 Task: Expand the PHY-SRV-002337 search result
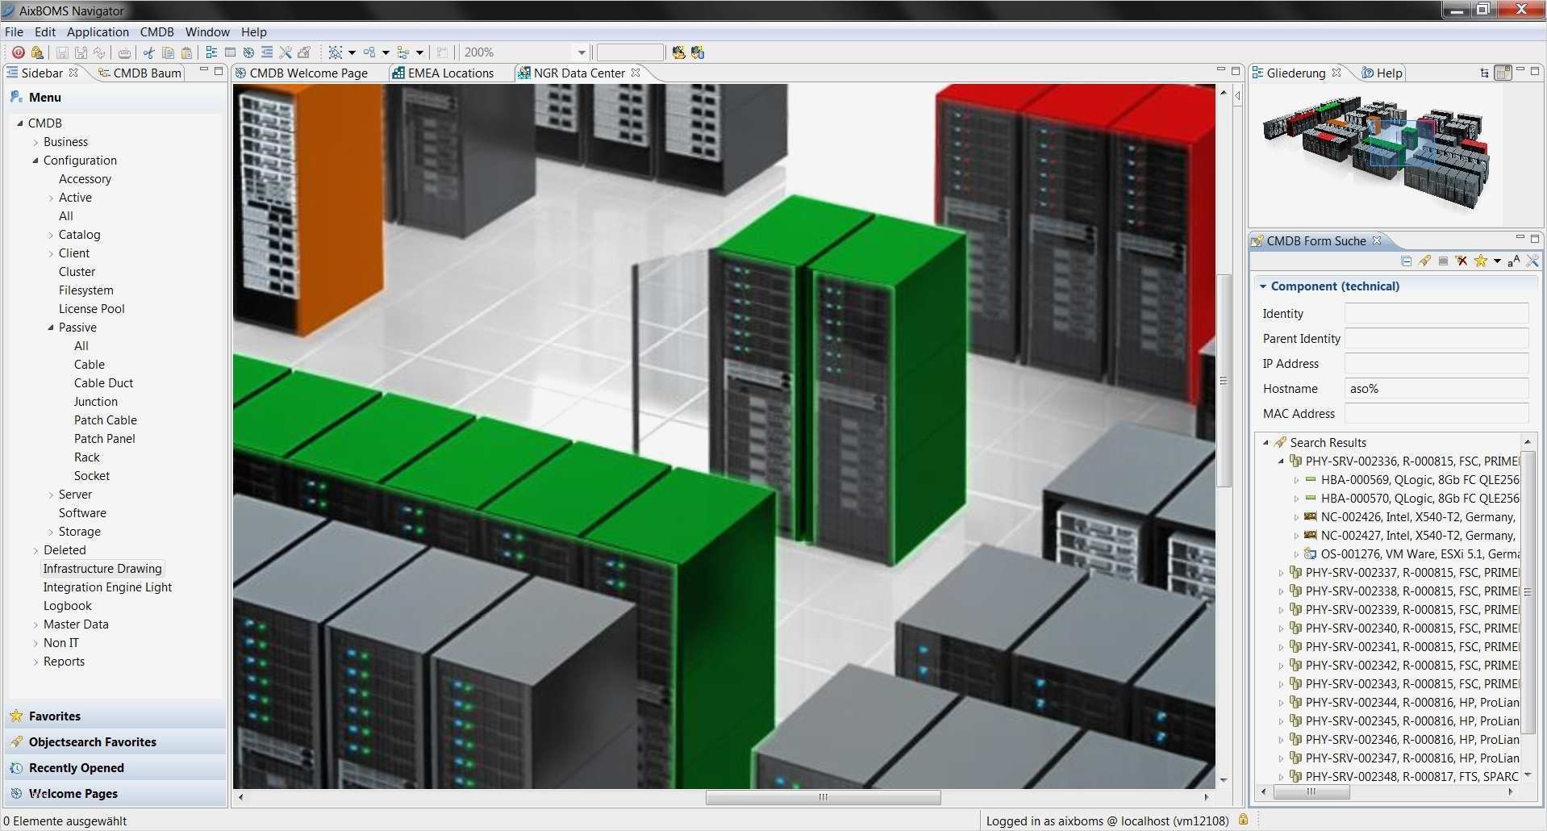[x=1281, y=573]
